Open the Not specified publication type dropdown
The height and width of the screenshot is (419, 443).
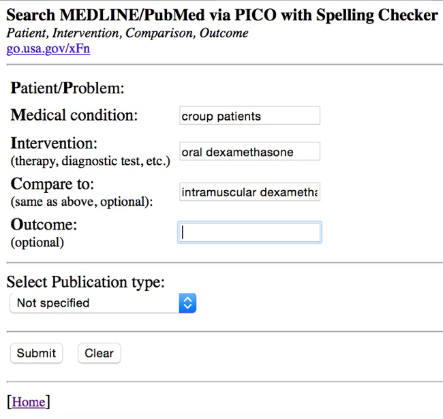click(95, 302)
